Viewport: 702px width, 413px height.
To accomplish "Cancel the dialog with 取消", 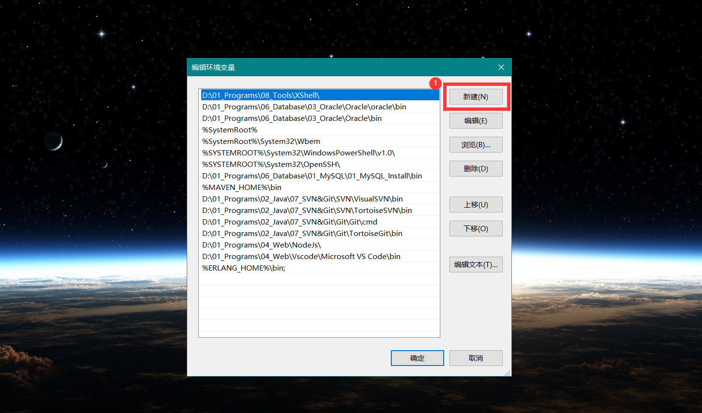I will (x=475, y=358).
